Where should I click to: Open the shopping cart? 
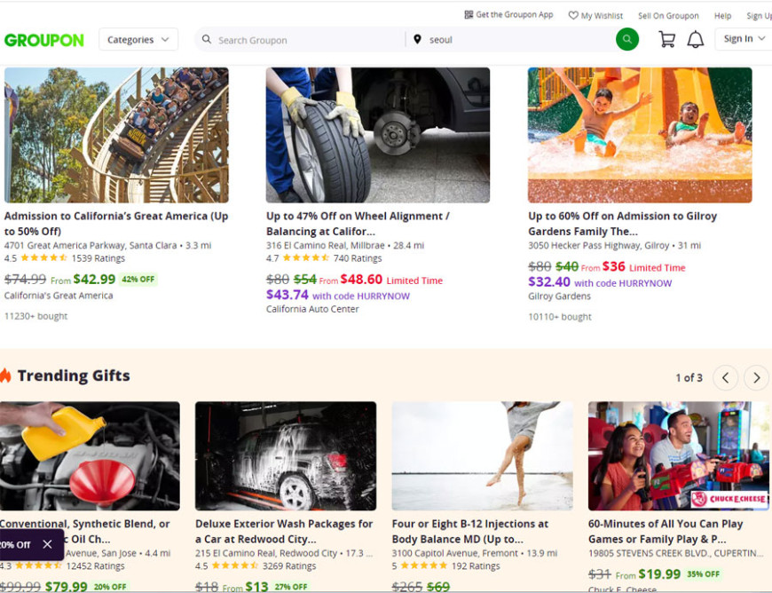666,39
